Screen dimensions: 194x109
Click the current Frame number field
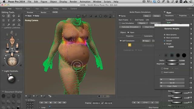coord(96,103)
